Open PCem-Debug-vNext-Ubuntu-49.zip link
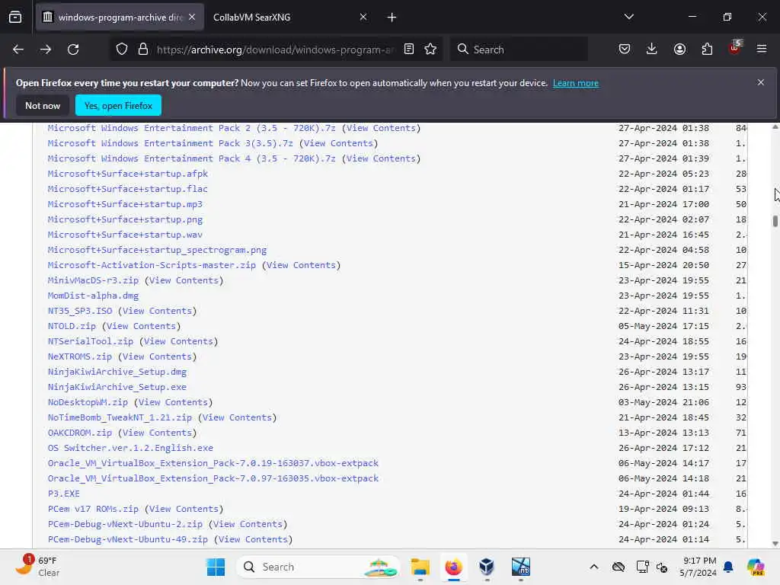This screenshot has width=780, height=585. 128,540
